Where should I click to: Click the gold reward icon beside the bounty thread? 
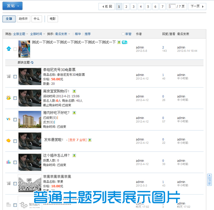click(9, 141)
